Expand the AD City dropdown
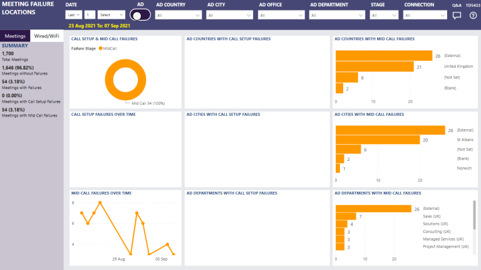This screenshot has height=270, width=481. pyautogui.click(x=229, y=15)
